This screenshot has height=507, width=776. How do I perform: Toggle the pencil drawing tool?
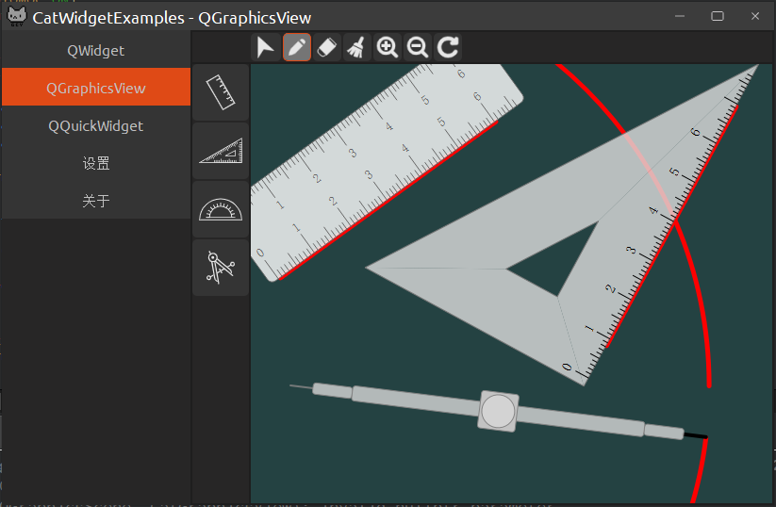pyautogui.click(x=297, y=47)
